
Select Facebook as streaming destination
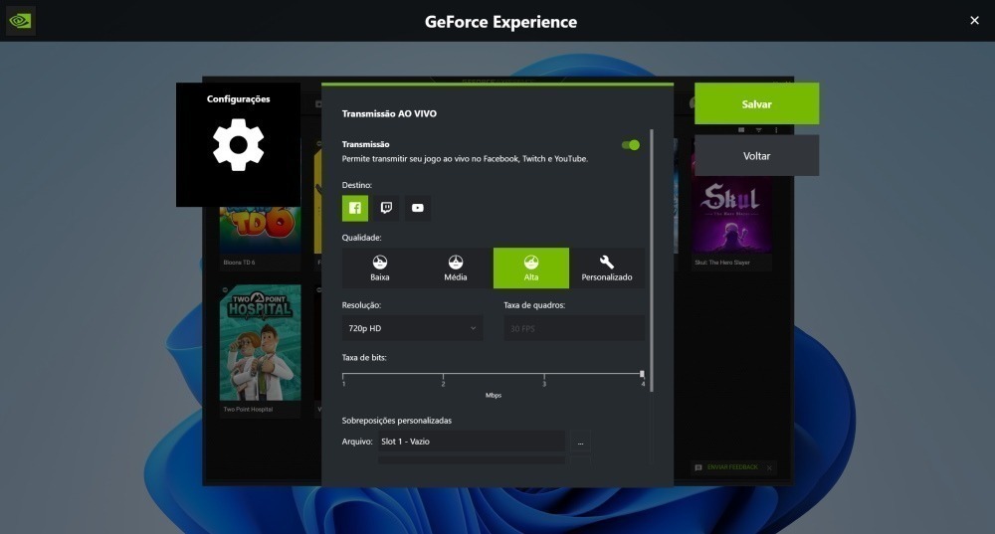(355, 208)
